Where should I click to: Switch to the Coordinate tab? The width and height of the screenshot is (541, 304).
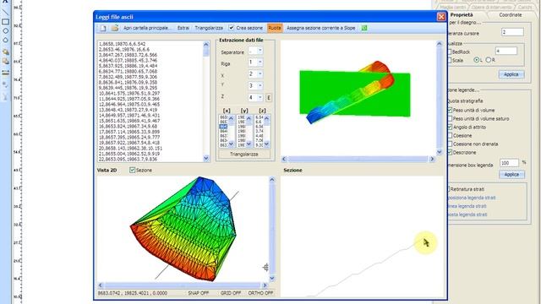click(x=511, y=15)
